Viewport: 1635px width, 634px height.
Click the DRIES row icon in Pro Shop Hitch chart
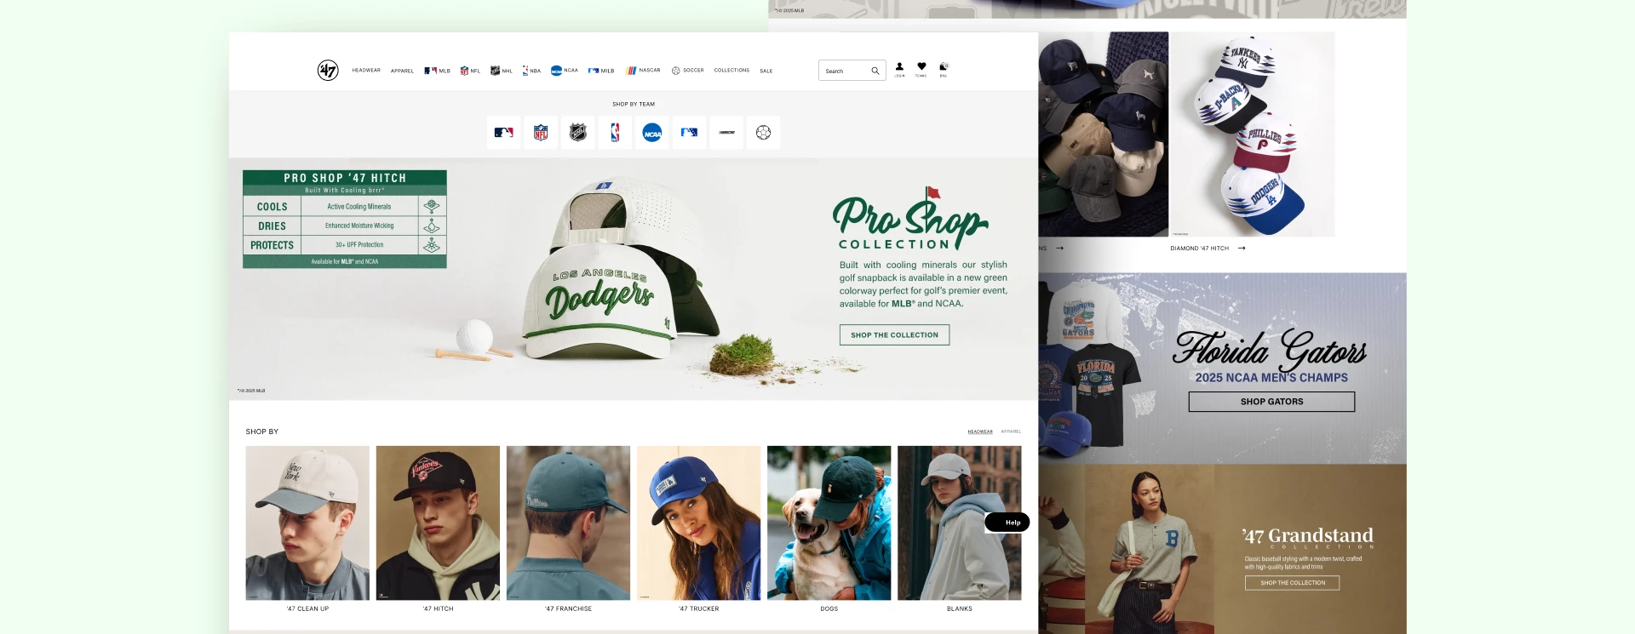tap(432, 226)
